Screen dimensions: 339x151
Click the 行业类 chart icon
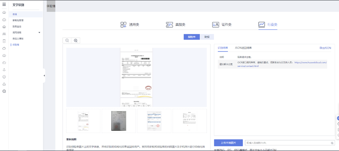coord(262,25)
